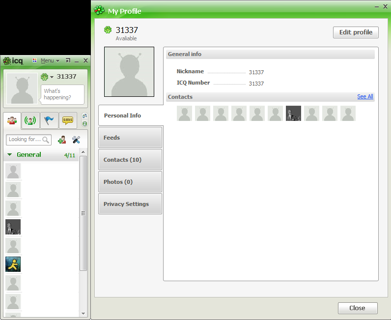The height and width of the screenshot is (320, 391).
Task: Click the contact list scrollbar thumb
Action: [84, 213]
